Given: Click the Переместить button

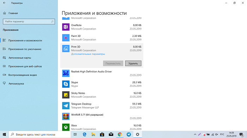Looking at the screenshot, I should click(x=113, y=63).
